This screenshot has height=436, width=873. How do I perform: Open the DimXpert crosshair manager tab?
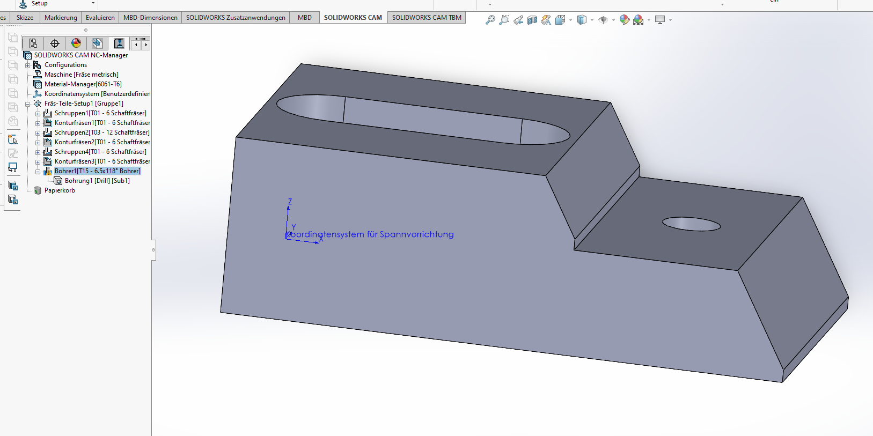(x=55, y=43)
